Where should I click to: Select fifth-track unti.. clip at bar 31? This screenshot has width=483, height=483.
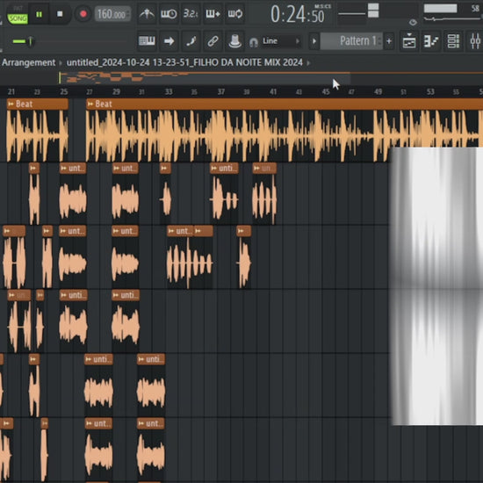[151, 385]
